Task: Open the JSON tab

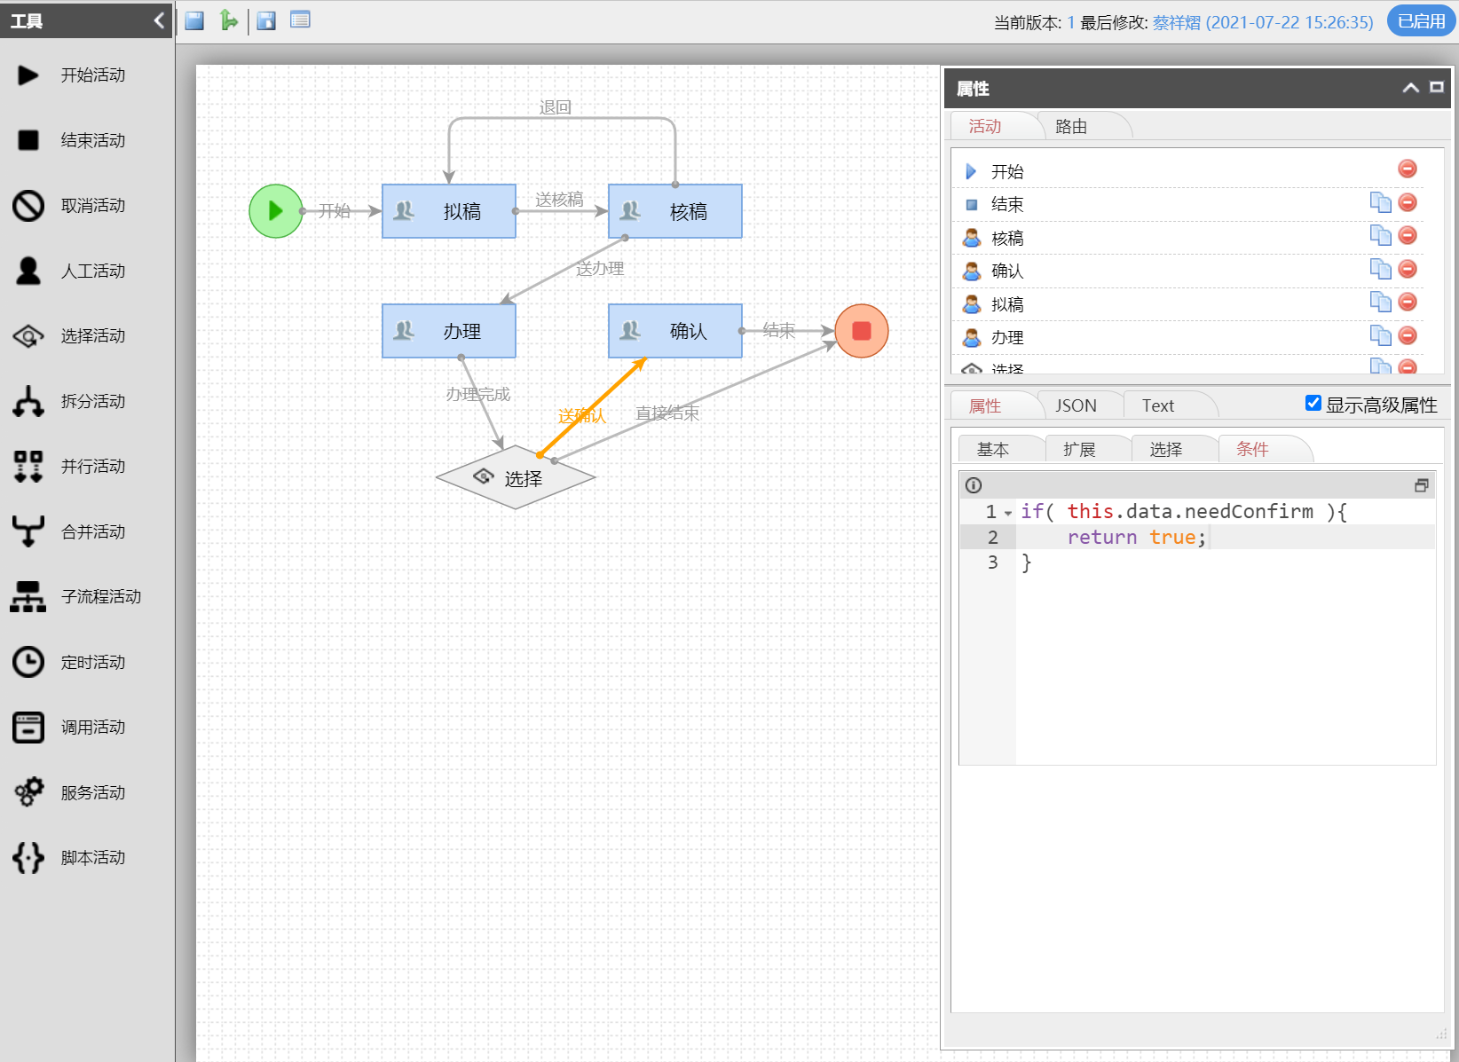Action: [1076, 405]
